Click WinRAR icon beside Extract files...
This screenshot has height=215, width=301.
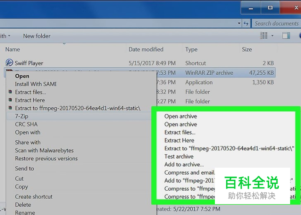pos(10,92)
